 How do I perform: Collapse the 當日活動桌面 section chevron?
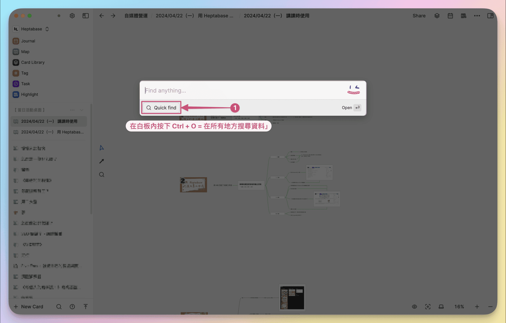82,110
